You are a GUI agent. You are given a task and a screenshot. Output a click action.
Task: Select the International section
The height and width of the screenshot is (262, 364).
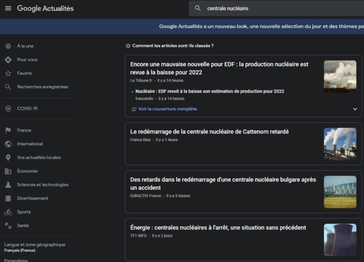[30, 144]
